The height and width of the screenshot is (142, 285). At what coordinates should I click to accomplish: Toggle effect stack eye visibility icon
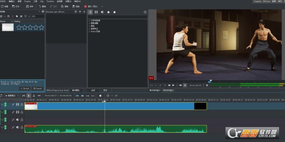click(x=80, y=12)
